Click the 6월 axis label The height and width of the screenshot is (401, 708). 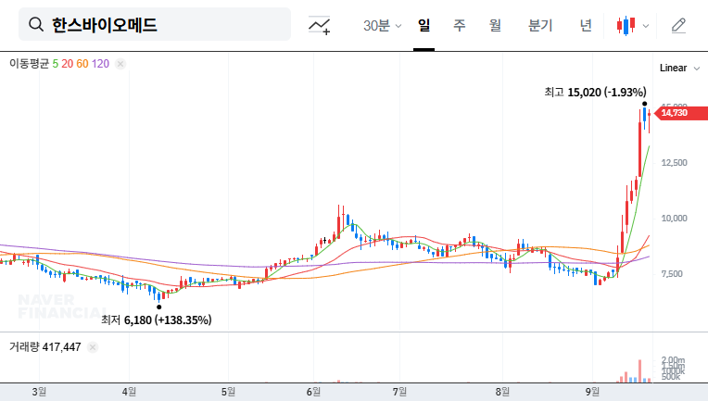[313, 392]
